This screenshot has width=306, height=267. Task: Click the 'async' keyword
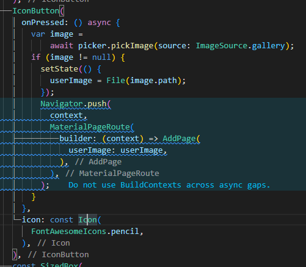[x=99, y=23]
